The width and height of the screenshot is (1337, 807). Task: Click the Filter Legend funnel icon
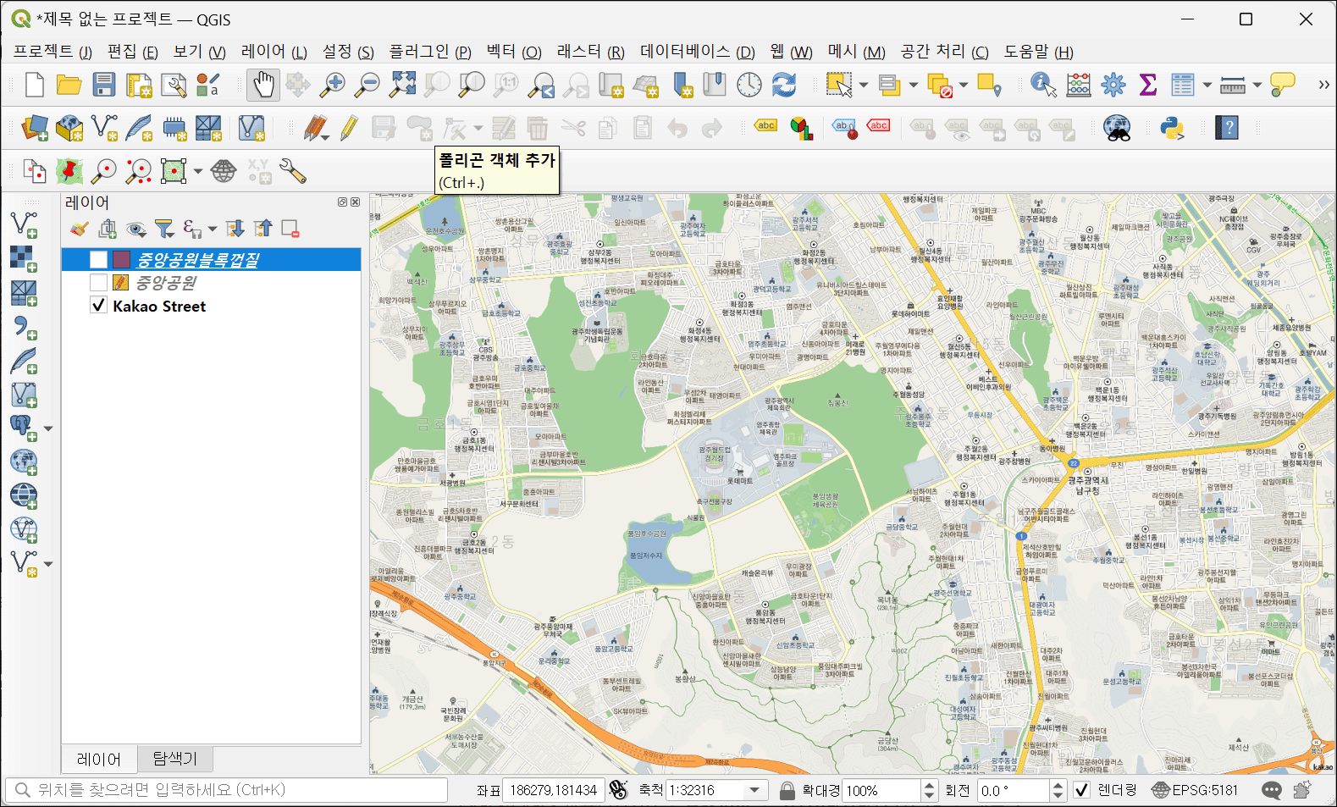click(x=164, y=229)
